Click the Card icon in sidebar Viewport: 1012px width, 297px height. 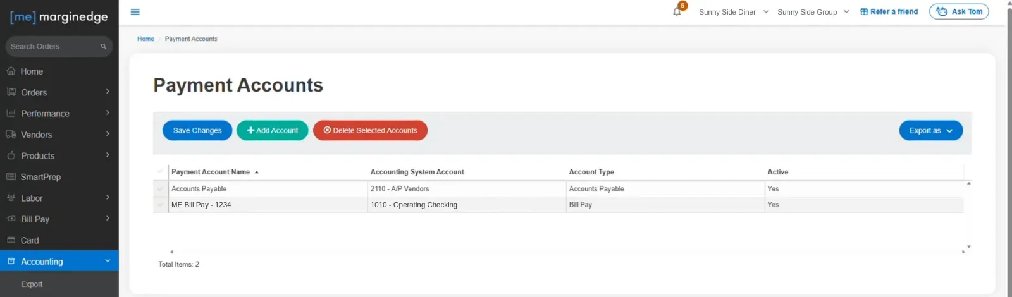(x=11, y=240)
